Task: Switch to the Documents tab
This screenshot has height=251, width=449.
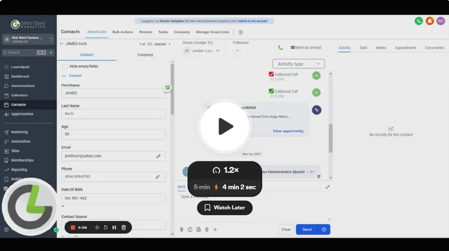Action: pos(434,48)
